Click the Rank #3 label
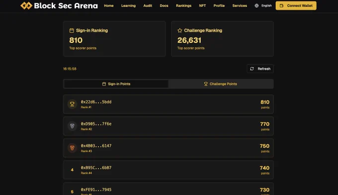This screenshot has height=195, width=338. [x=86, y=151]
